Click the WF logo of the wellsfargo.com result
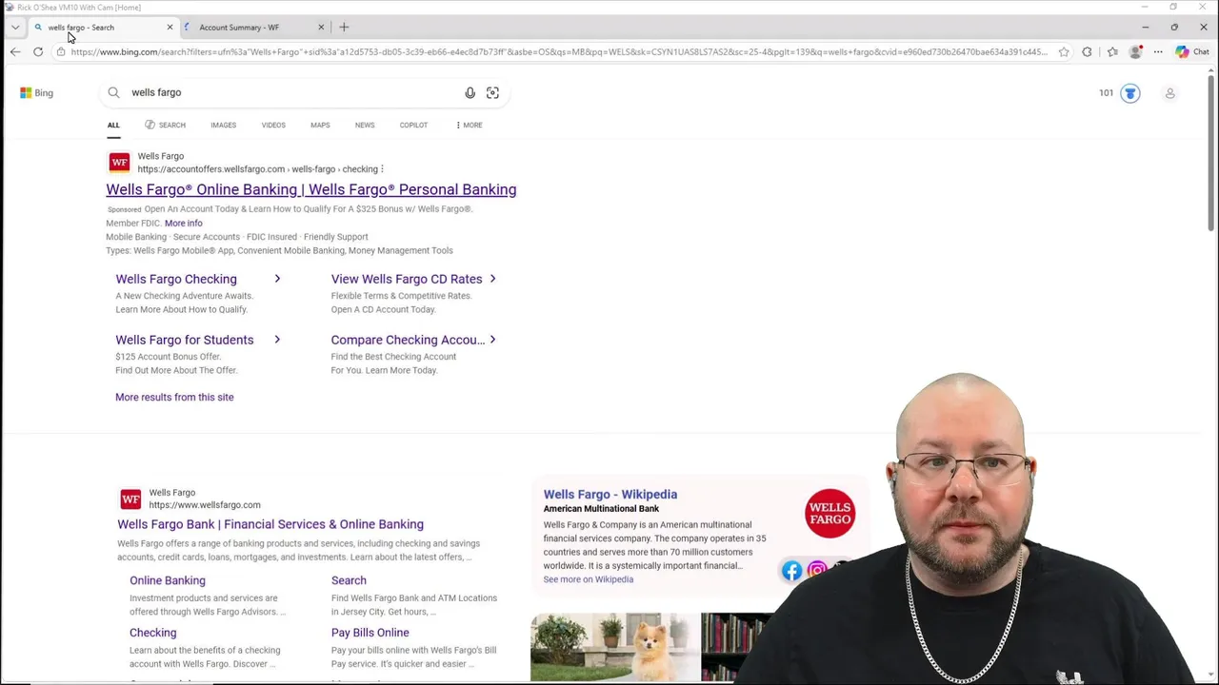 (130, 499)
